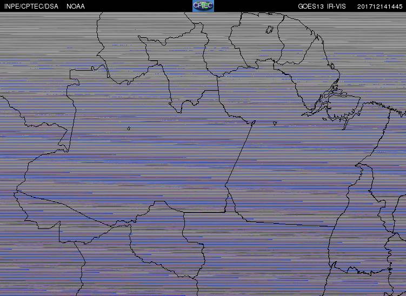This screenshot has height=296, width=406.
Task: Click the CPTEC logo in the header
Action: pos(203,6)
